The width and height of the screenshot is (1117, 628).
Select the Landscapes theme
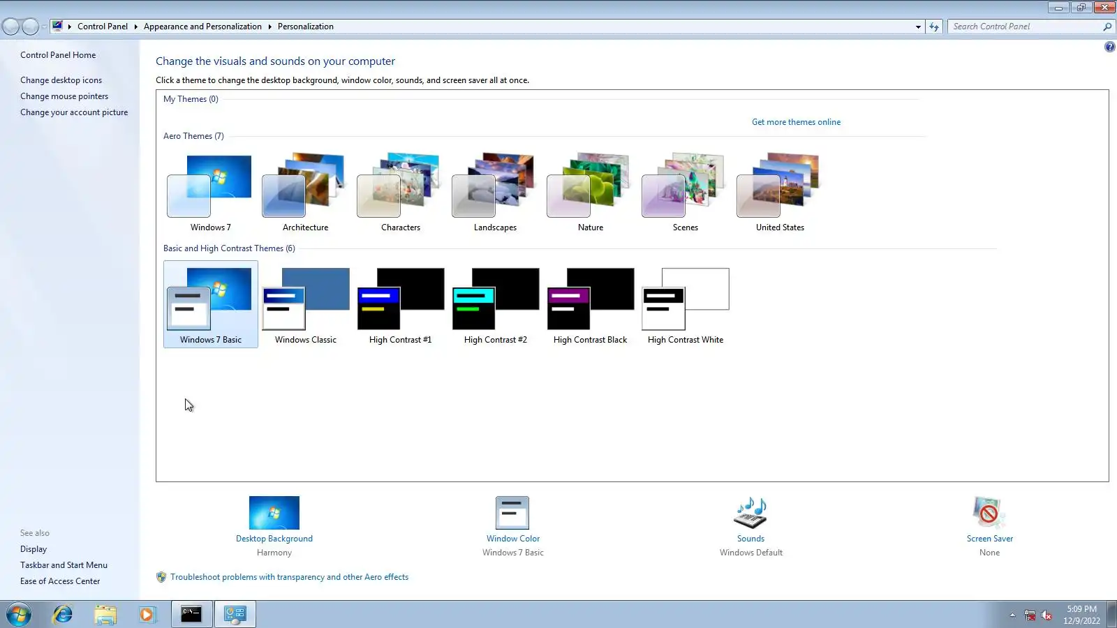click(x=495, y=192)
